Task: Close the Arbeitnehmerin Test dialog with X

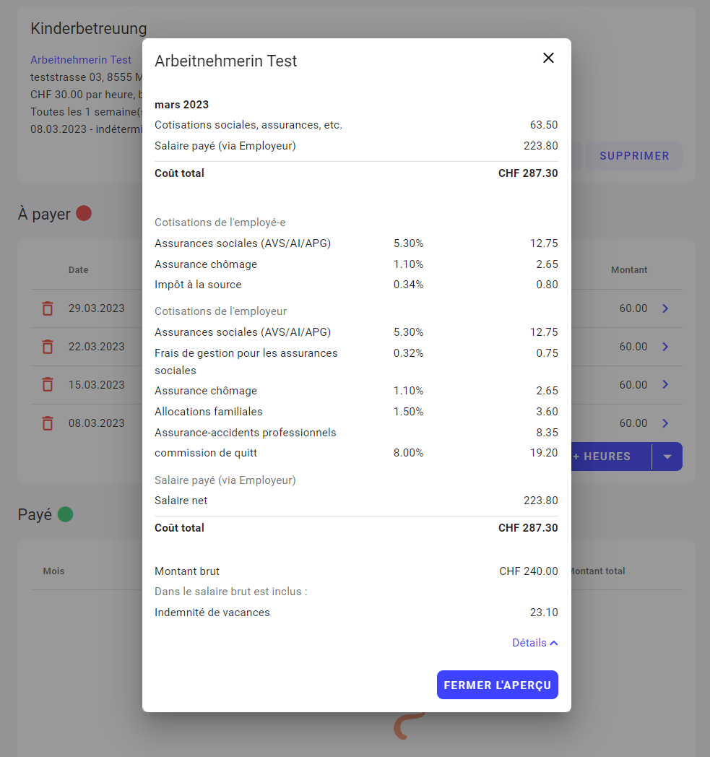Action: (x=548, y=59)
